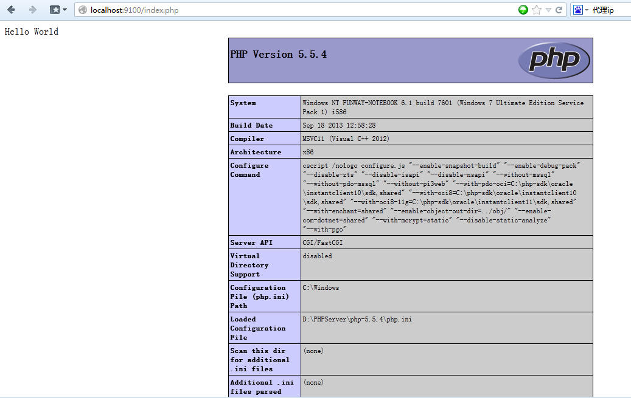Click the globe site identity icon
Screen dimensions: 631x398
[x=83, y=10]
